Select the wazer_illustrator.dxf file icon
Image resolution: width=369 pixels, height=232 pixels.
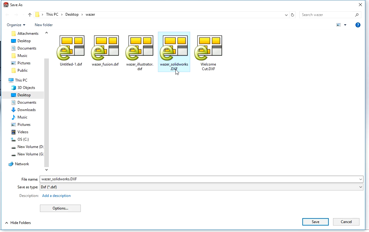(139, 48)
